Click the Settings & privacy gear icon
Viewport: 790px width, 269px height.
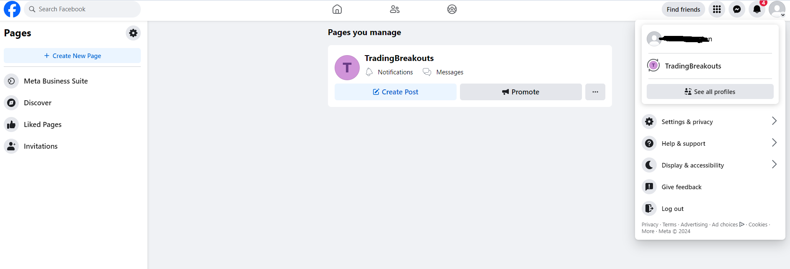[x=649, y=122]
